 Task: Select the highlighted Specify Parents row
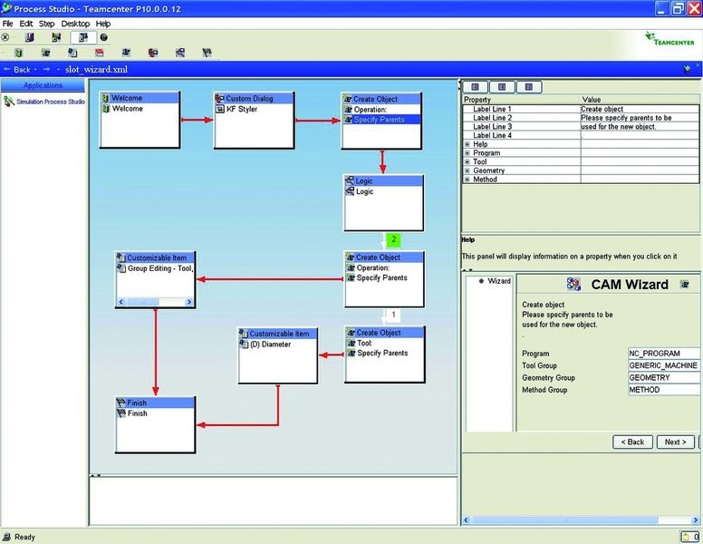[381, 120]
